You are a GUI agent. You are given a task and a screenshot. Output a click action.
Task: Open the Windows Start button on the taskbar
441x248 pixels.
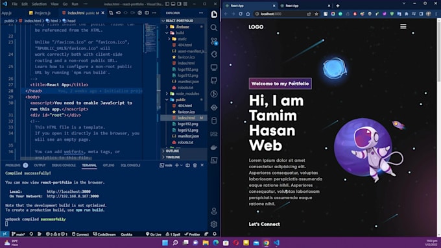(x=165, y=243)
